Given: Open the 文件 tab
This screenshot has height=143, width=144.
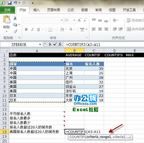Looking at the screenshot, I should [x=7, y=10].
